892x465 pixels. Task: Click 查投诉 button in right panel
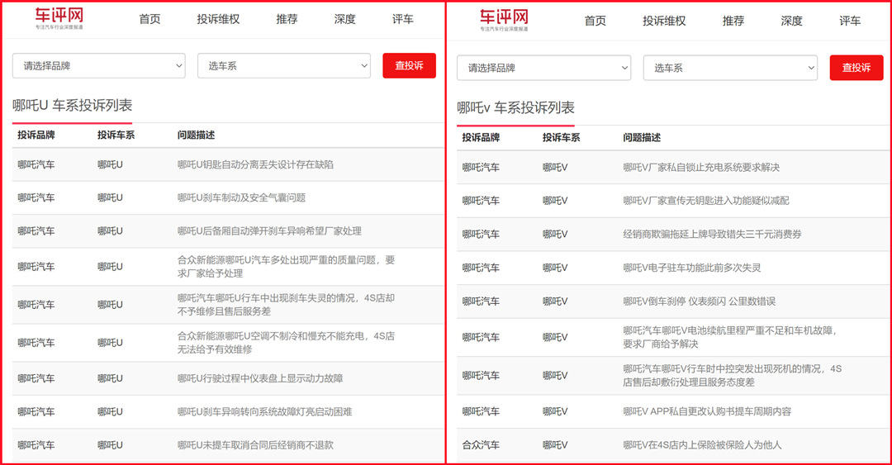click(856, 68)
